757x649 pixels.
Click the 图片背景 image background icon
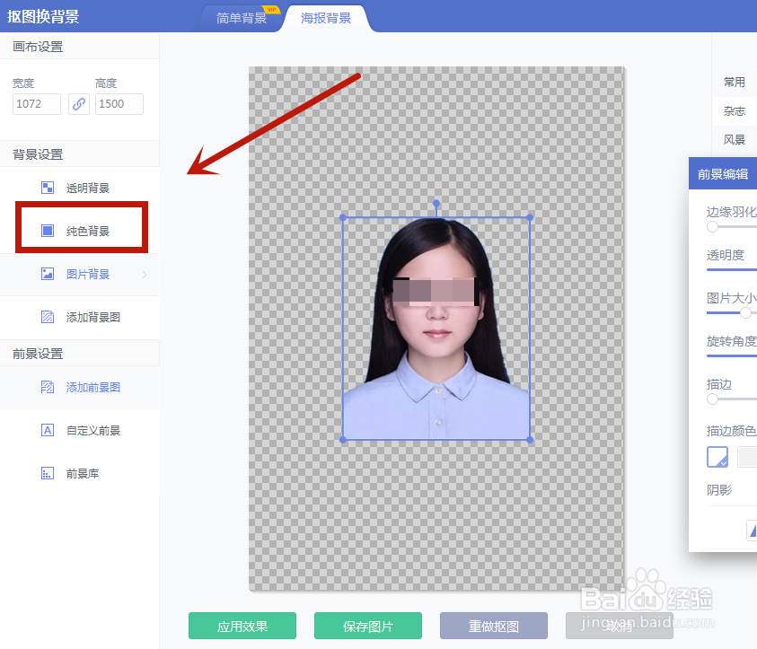click(48, 273)
